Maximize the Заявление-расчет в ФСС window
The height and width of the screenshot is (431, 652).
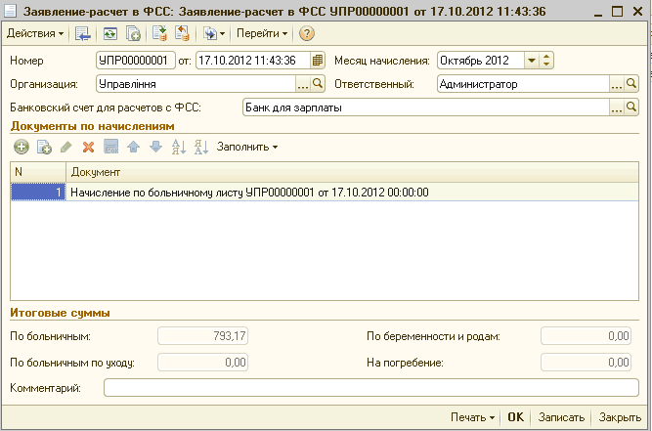618,11
